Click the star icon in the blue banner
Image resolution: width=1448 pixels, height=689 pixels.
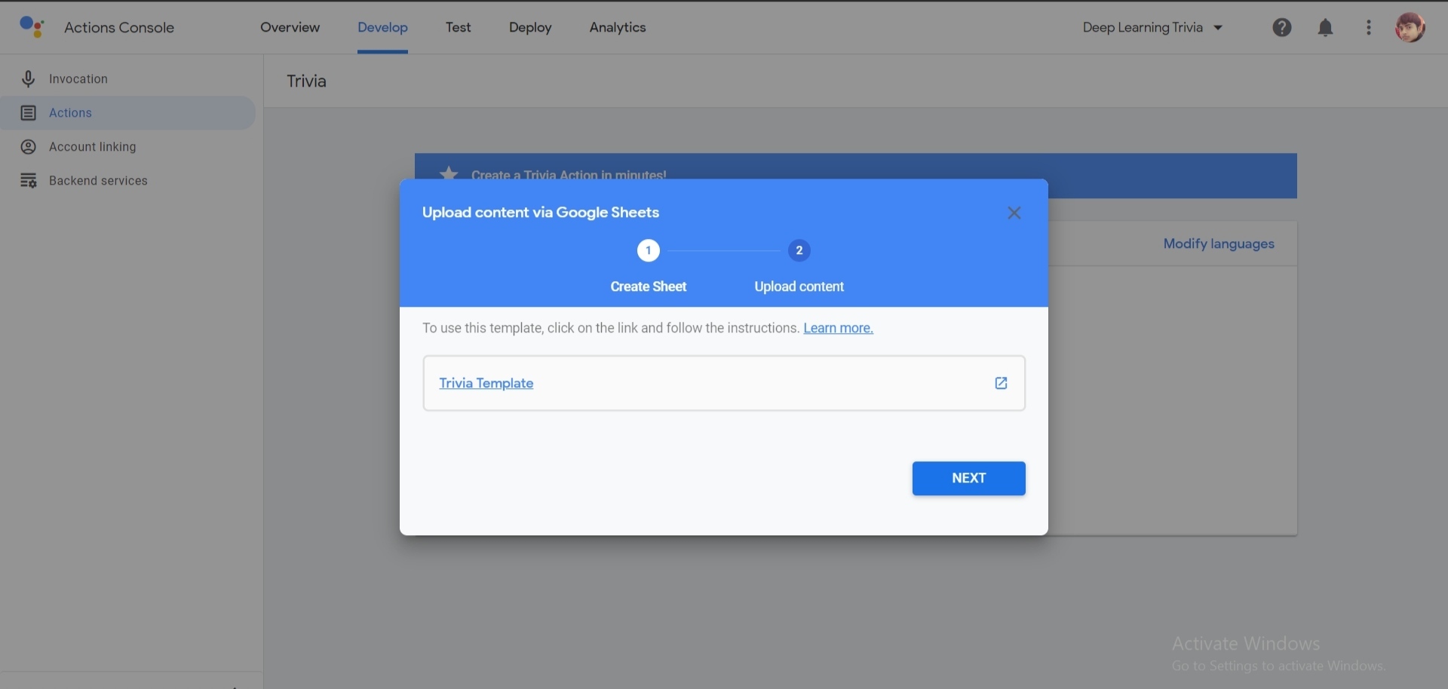click(x=449, y=173)
